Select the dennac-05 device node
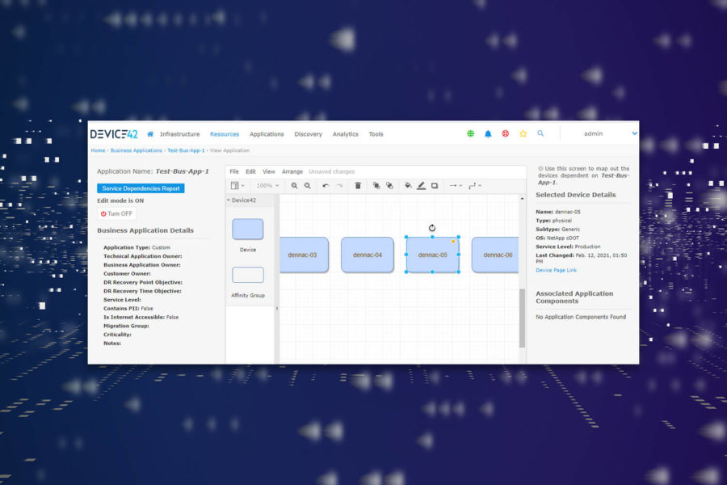This screenshot has width=727, height=485. pos(433,255)
